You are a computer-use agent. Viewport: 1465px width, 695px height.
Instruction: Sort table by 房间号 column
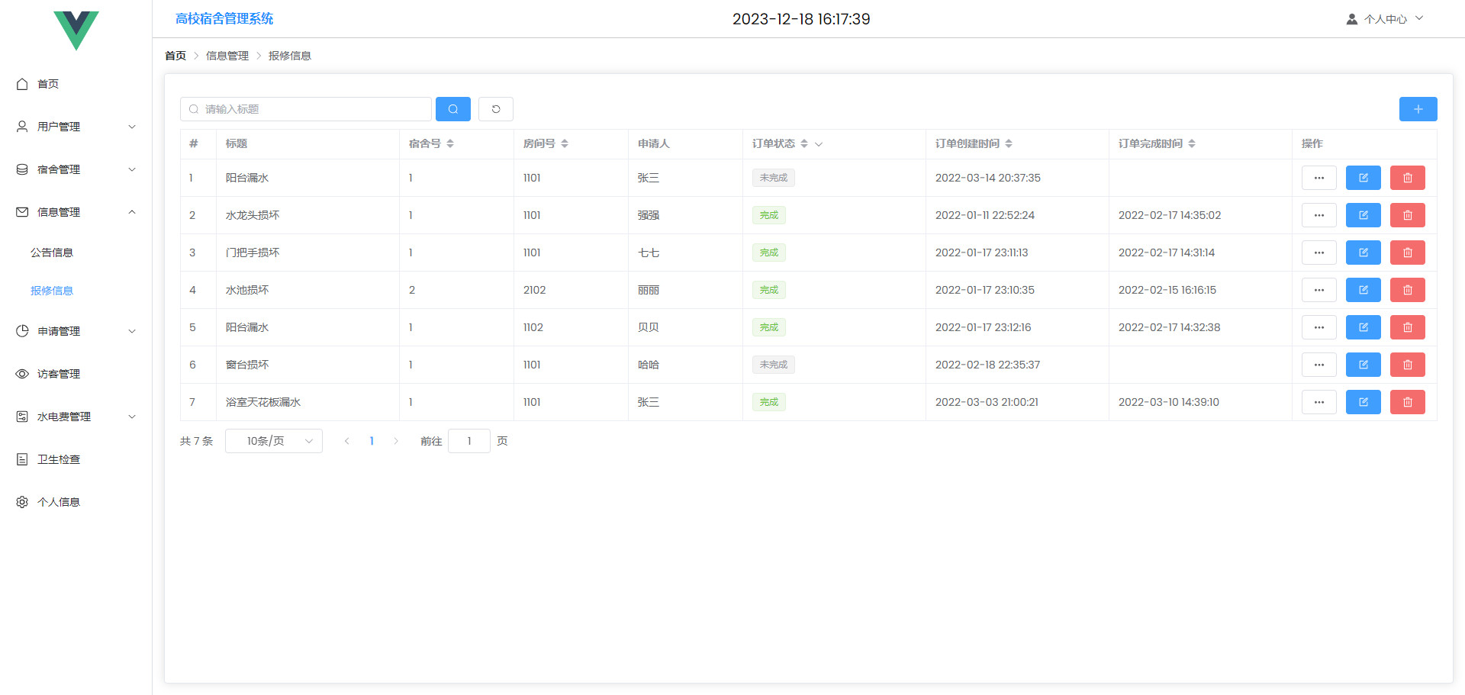565,143
